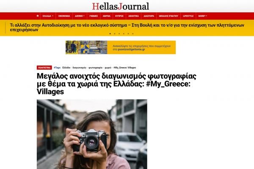Expand the MORE dropdown menu

(202, 16)
